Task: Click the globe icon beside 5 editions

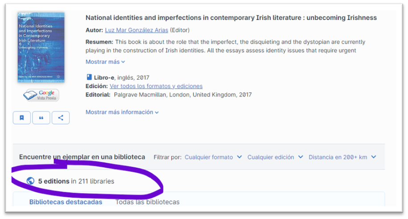Action: (x=30, y=181)
